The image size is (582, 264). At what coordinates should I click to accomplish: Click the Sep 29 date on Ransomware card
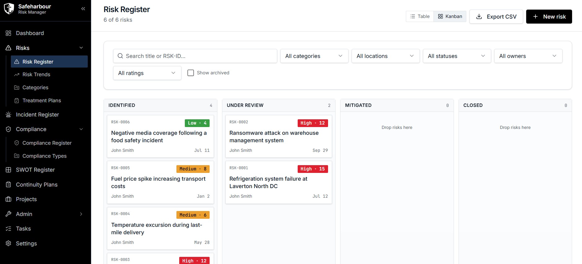click(320, 150)
